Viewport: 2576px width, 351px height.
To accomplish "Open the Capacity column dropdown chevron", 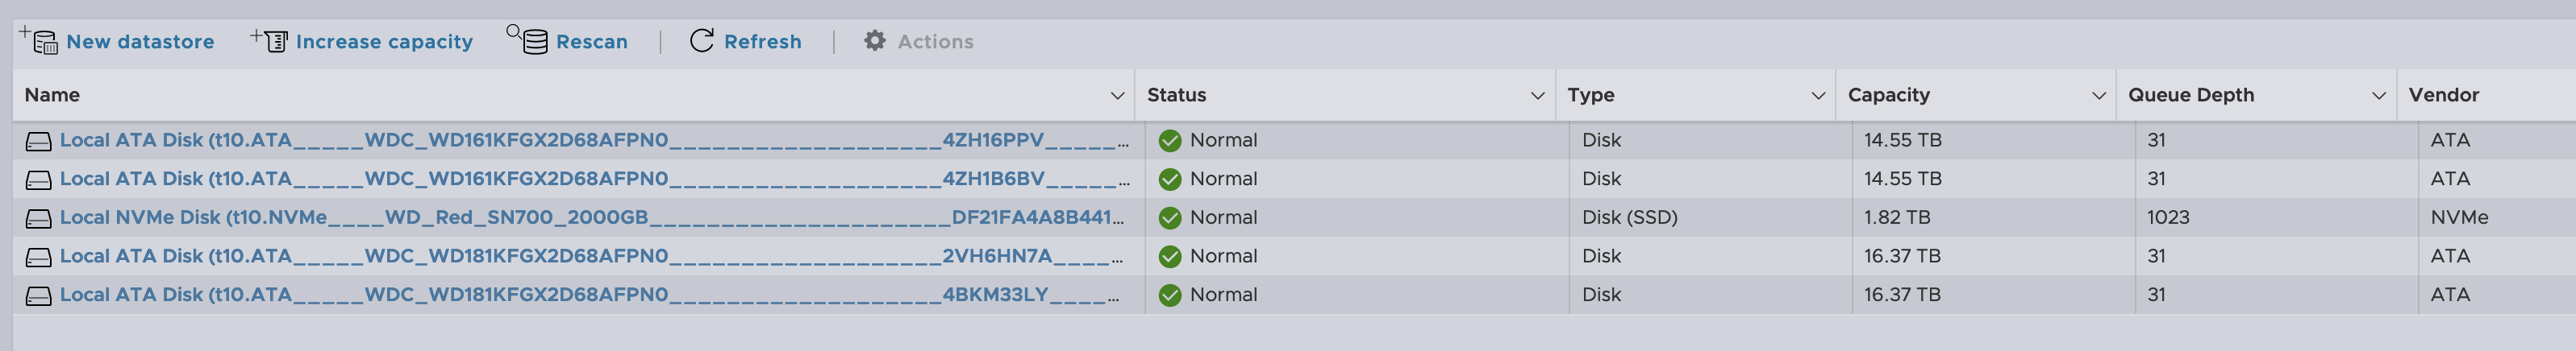I will click(2098, 96).
